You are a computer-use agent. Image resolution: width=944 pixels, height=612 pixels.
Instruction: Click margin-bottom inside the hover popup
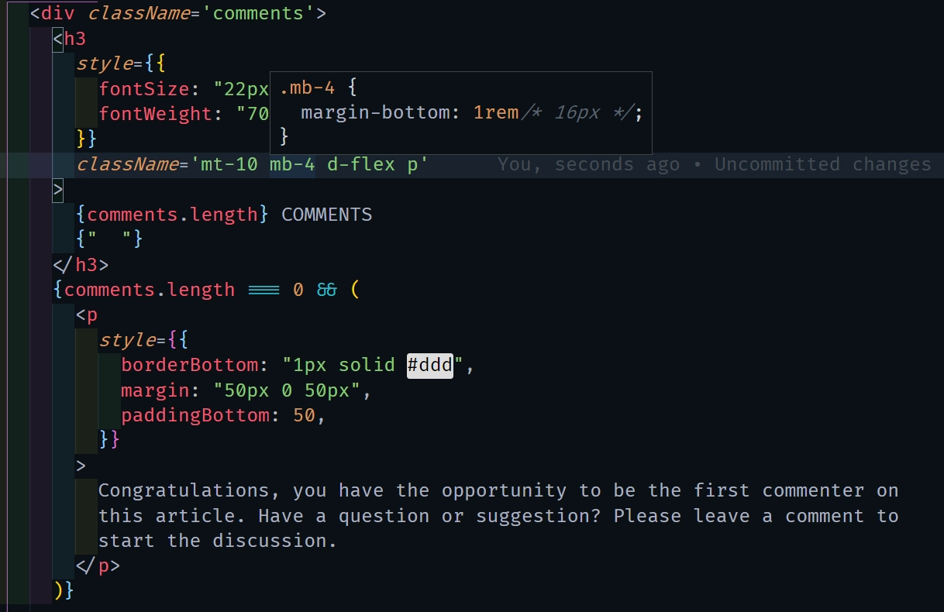(x=375, y=113)
